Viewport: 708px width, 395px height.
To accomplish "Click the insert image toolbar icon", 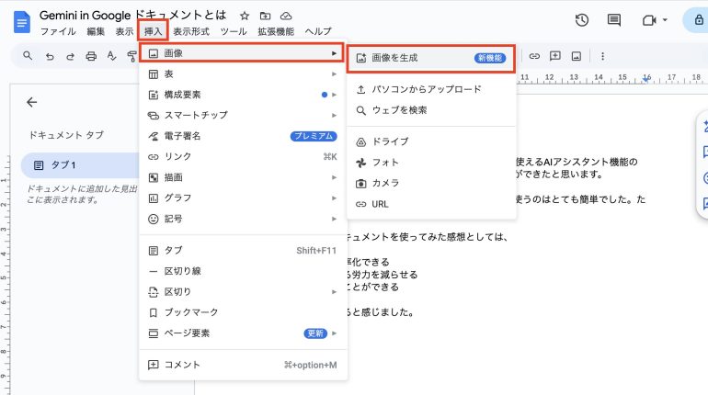I will tap(577, 56).
